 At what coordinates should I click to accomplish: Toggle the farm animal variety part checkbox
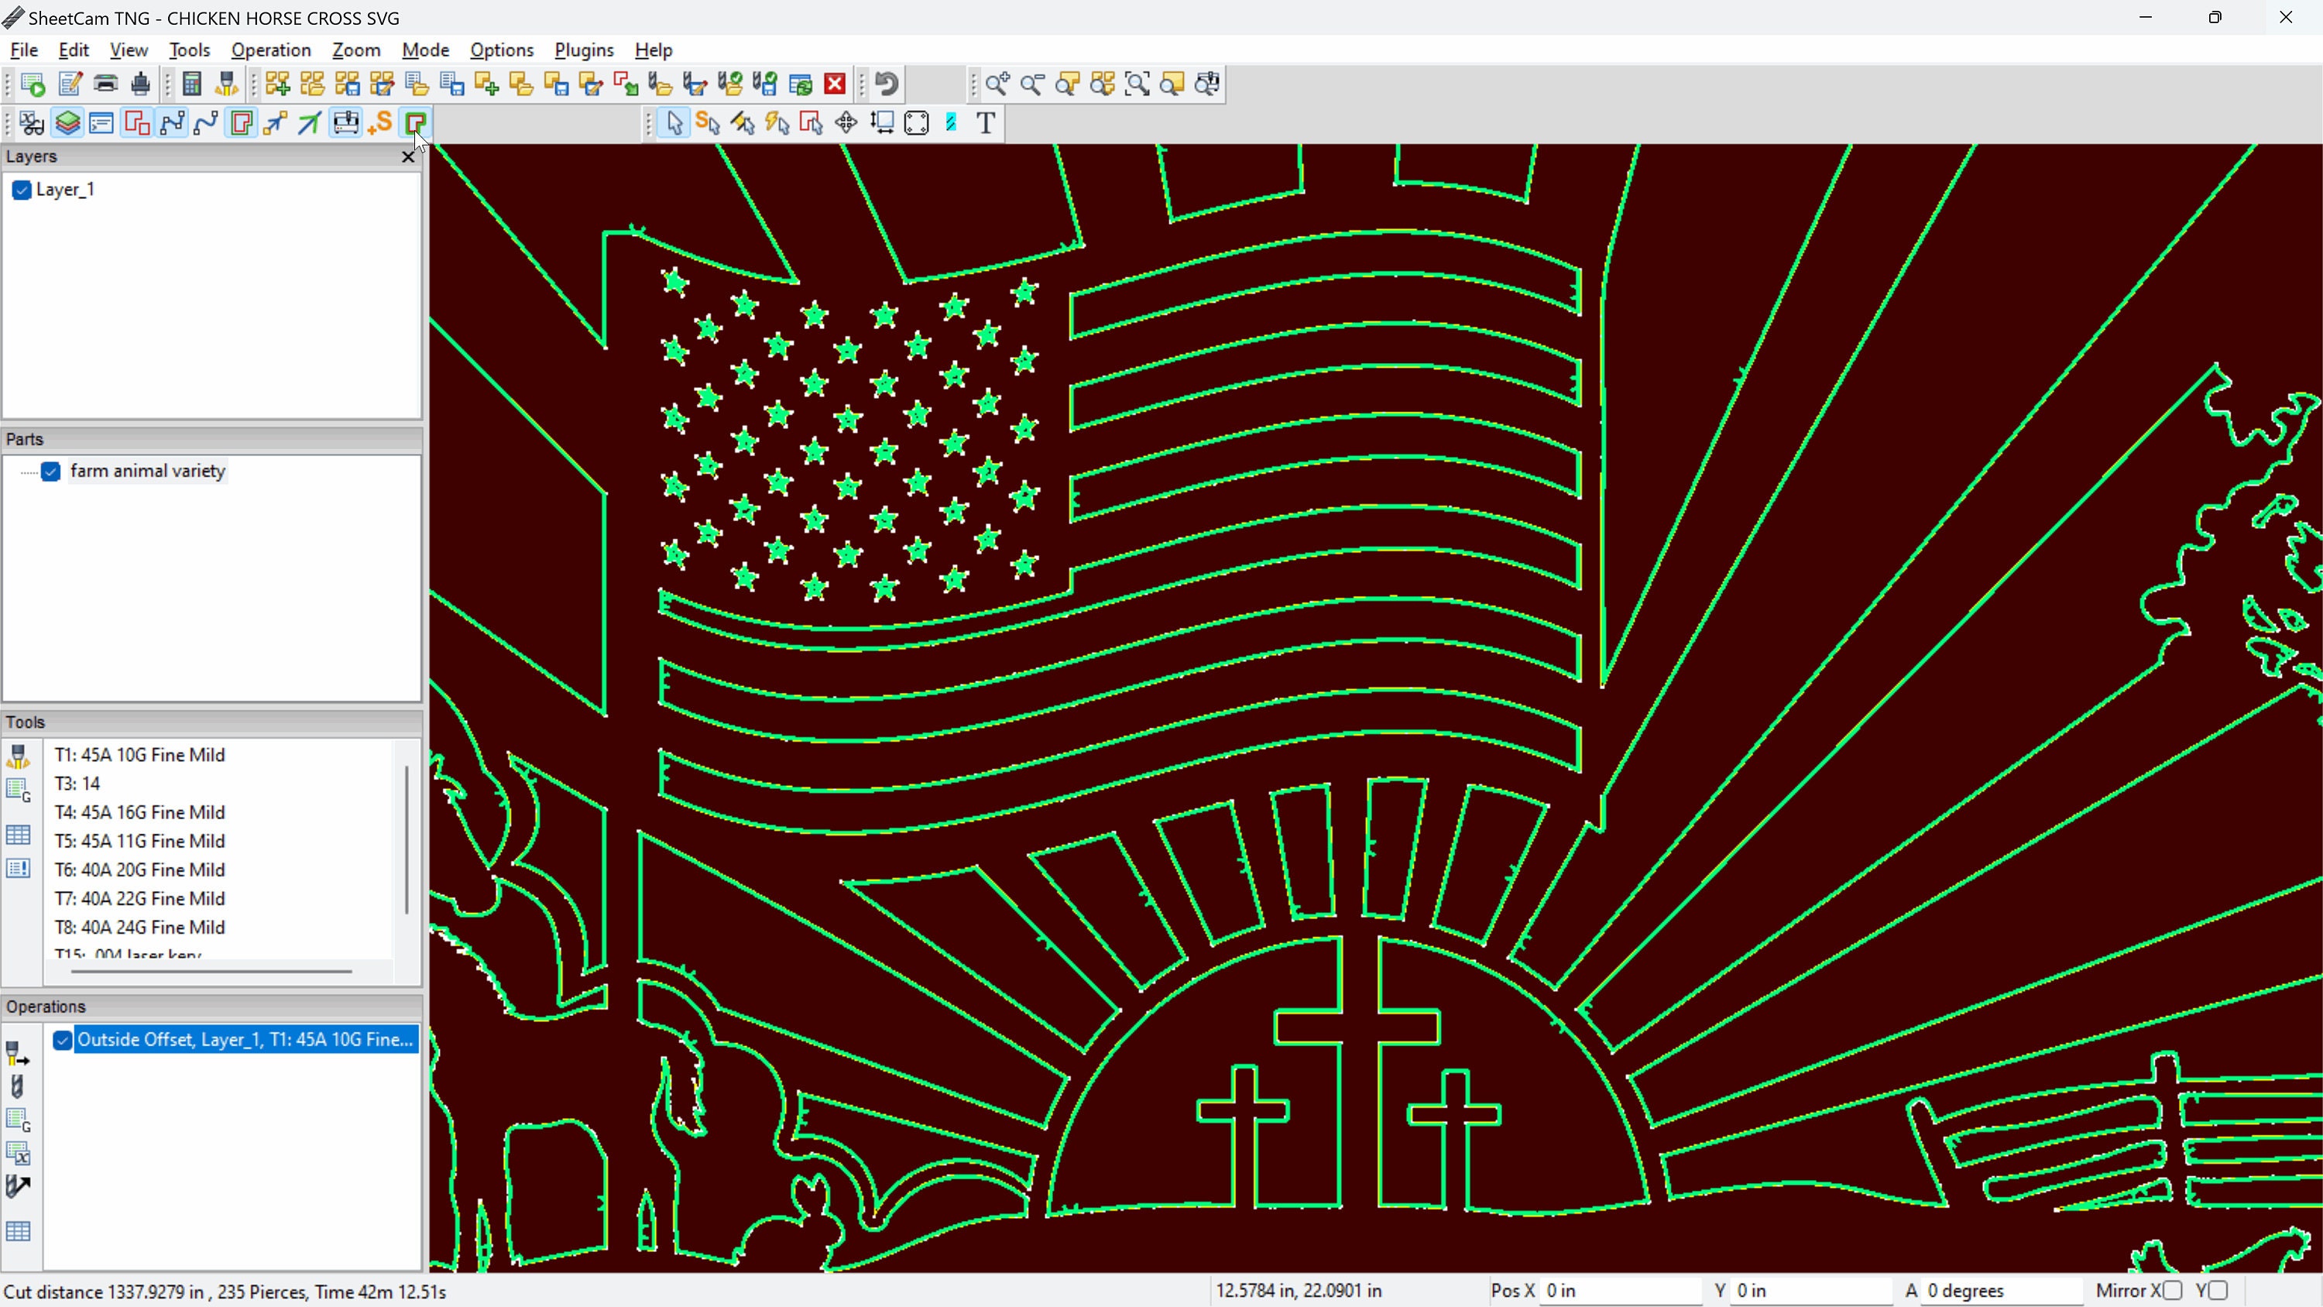(x=51, y=471)
